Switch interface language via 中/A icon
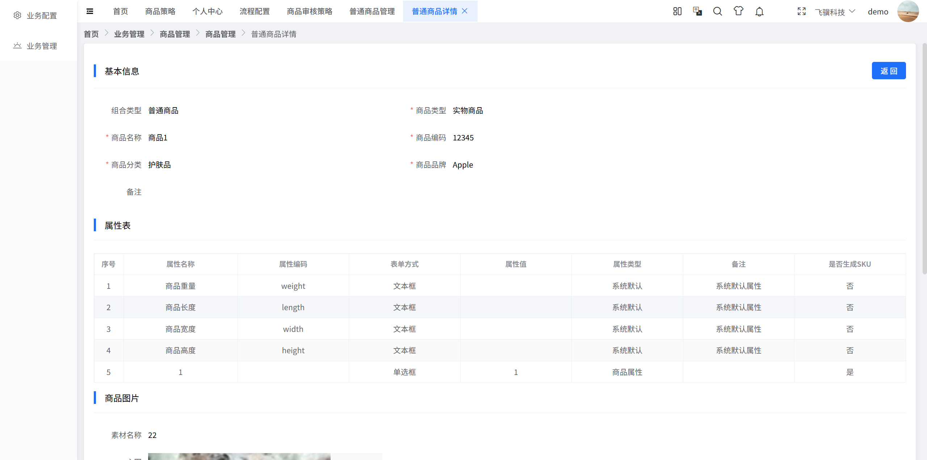The image size is (927, 460). [697, 11]
